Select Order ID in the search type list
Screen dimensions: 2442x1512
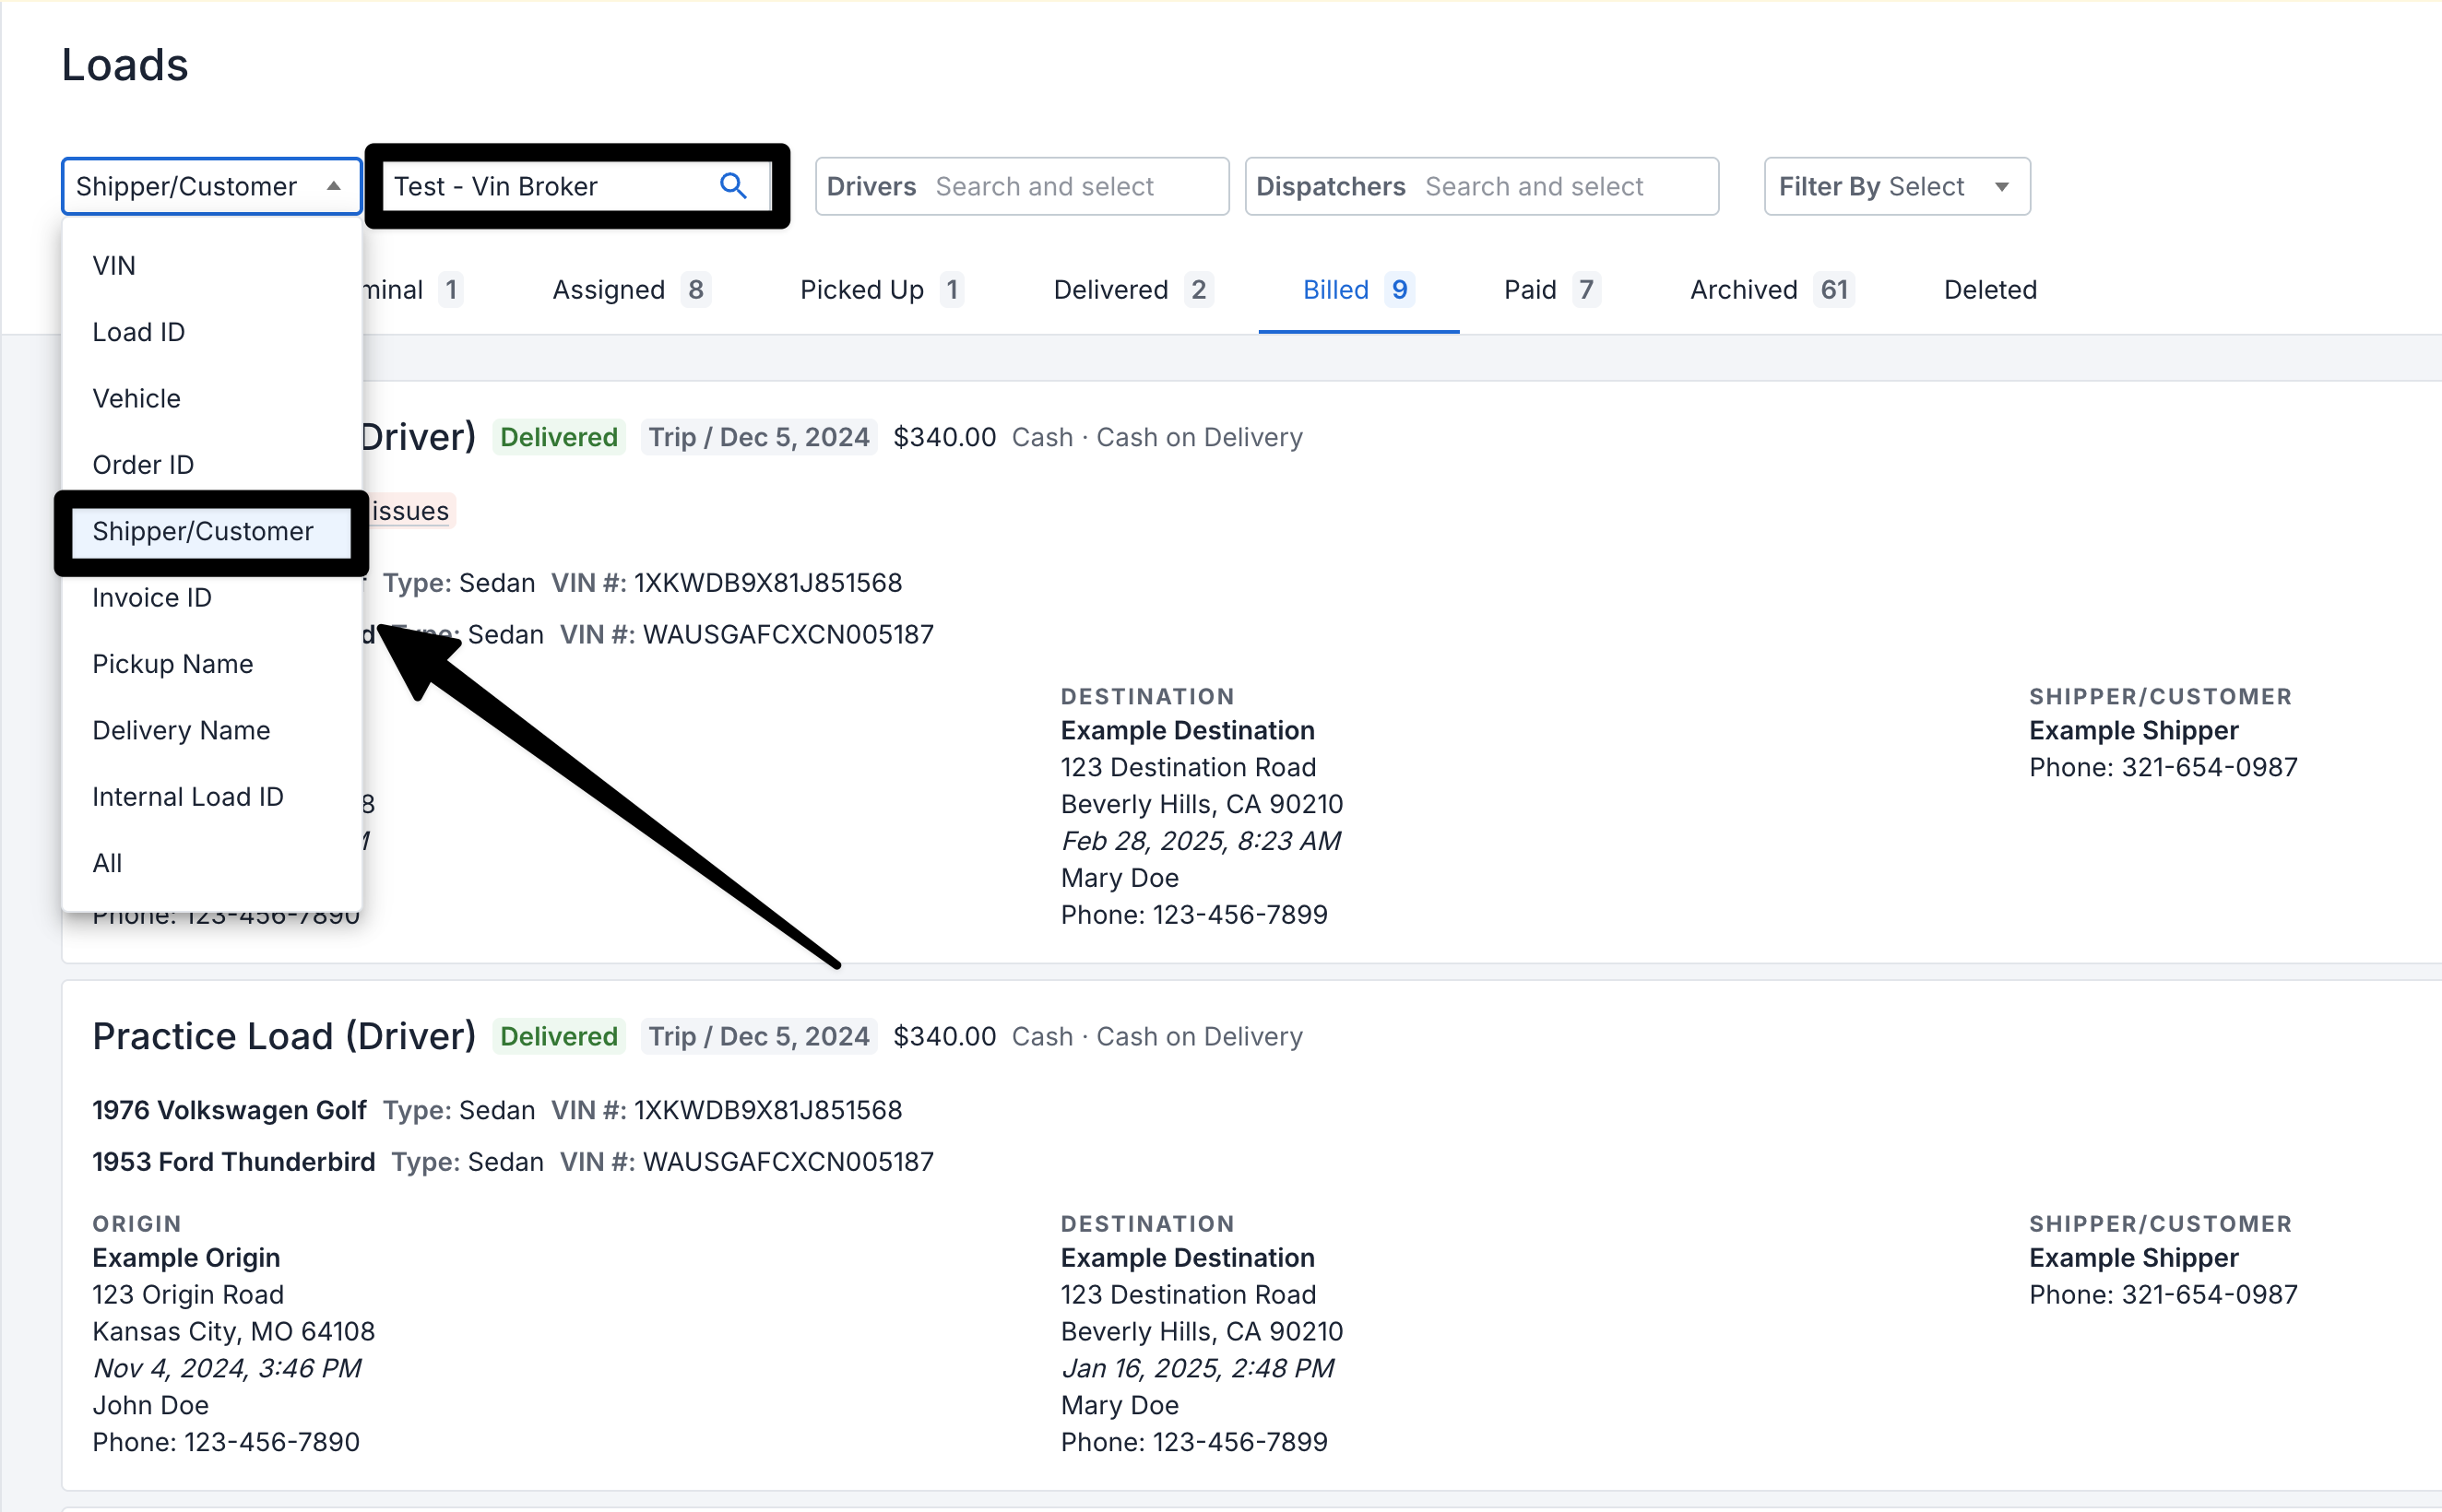point(211,465)
